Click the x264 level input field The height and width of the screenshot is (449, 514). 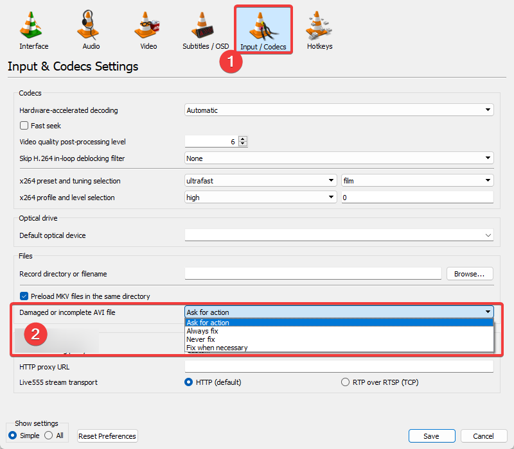click(417, 198)
